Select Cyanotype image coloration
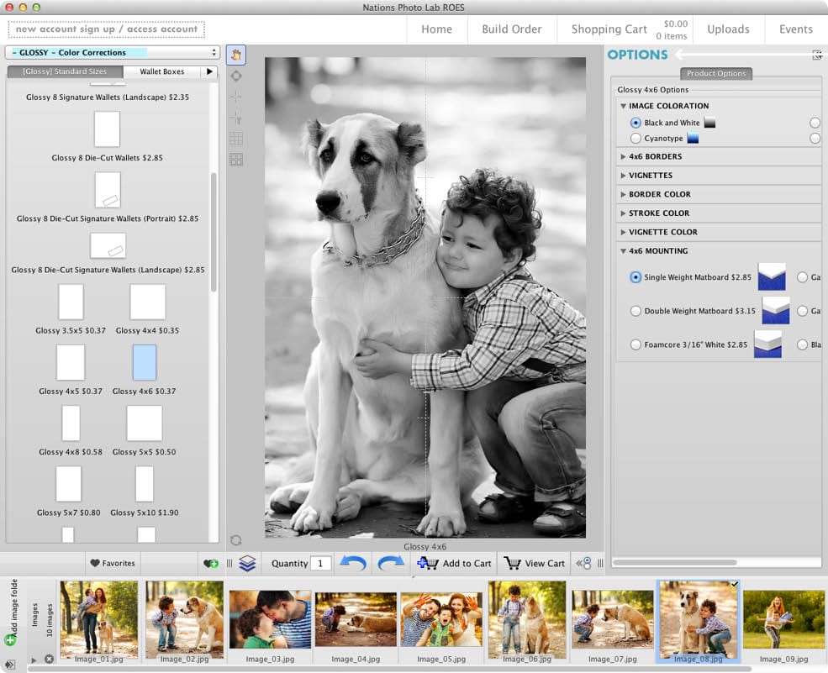 pyautogui.click(x=636, y=139)
